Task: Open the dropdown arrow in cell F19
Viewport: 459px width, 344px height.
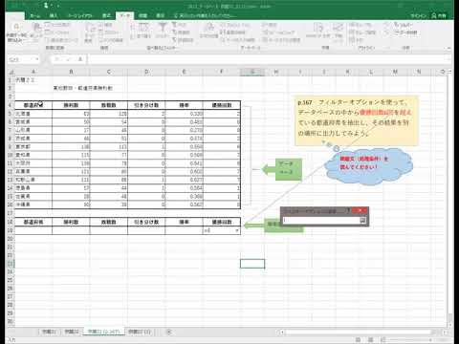Action: tap(237, 230)
